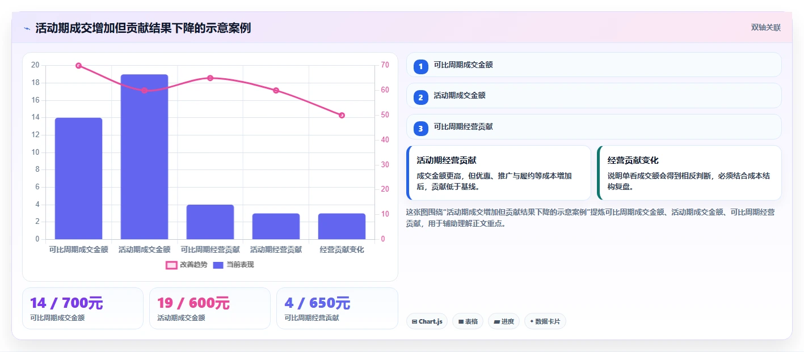Screen dimensions: 804x352
Task: Click x-axis label 活动期经营贡献
Action: pyautogui.click(x=276, y=249)
